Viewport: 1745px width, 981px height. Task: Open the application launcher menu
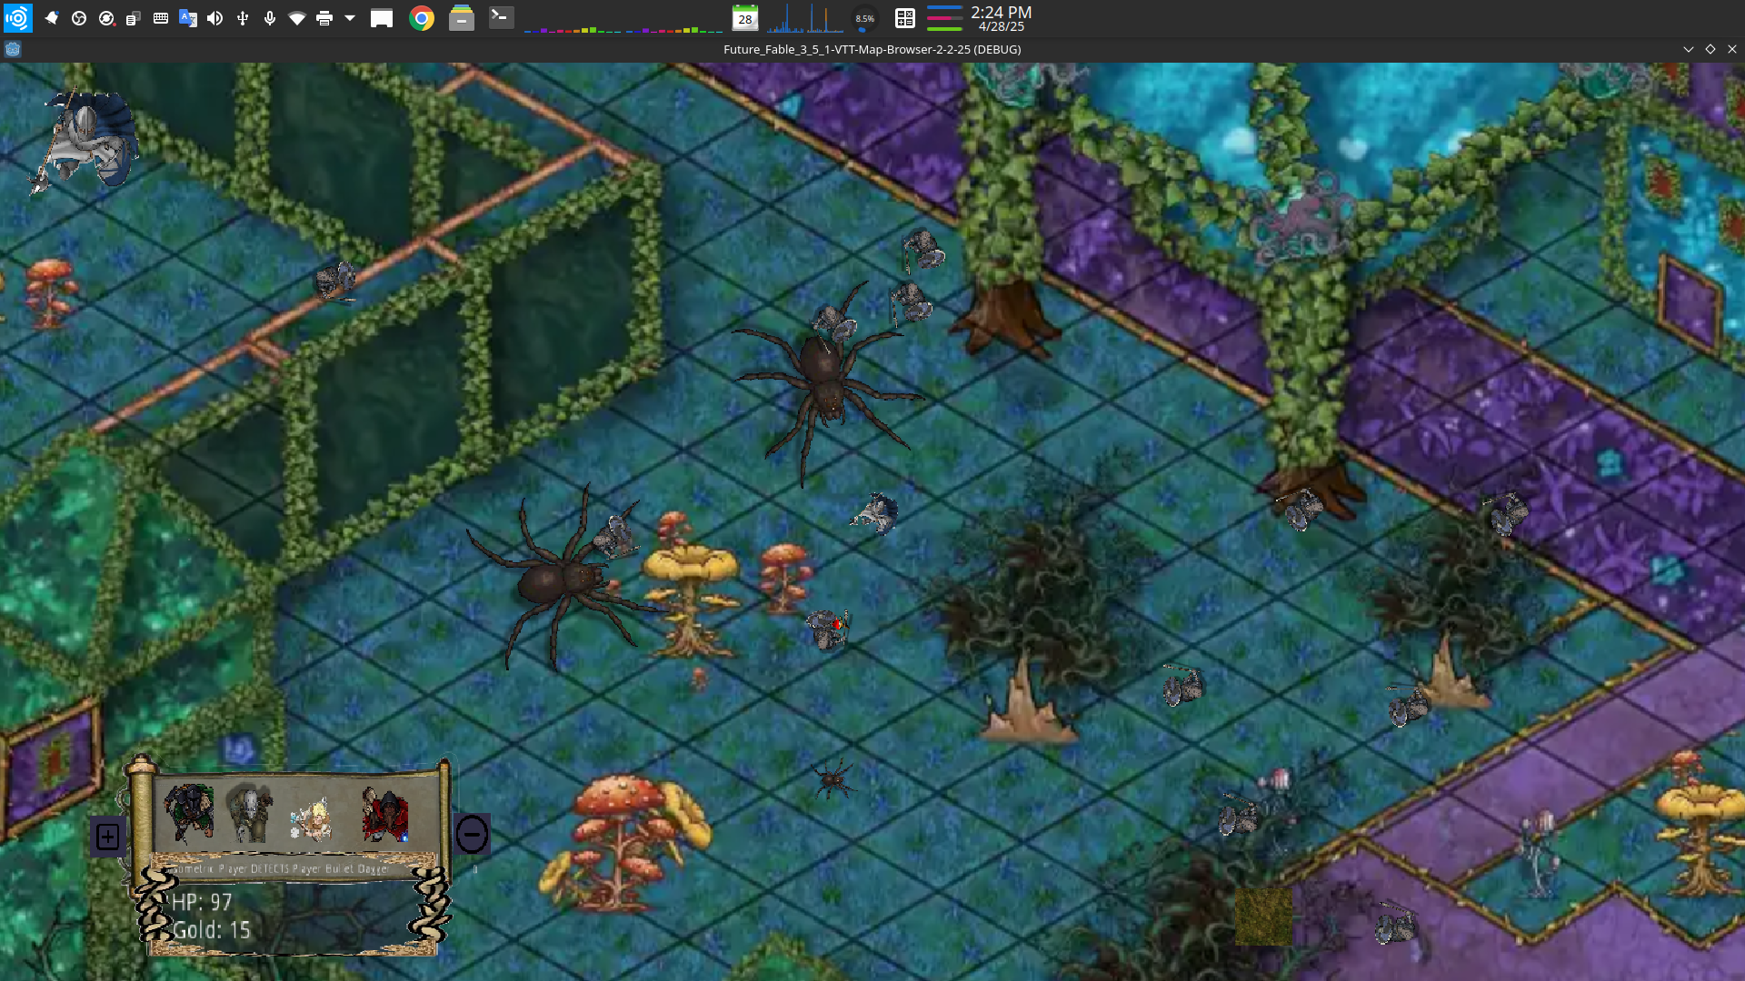click(x=17, y=18)
